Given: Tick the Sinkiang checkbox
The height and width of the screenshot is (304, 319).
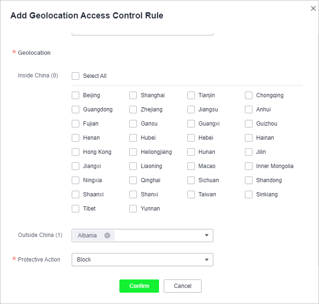Looking at the screenshot, I should pos(249,194).
